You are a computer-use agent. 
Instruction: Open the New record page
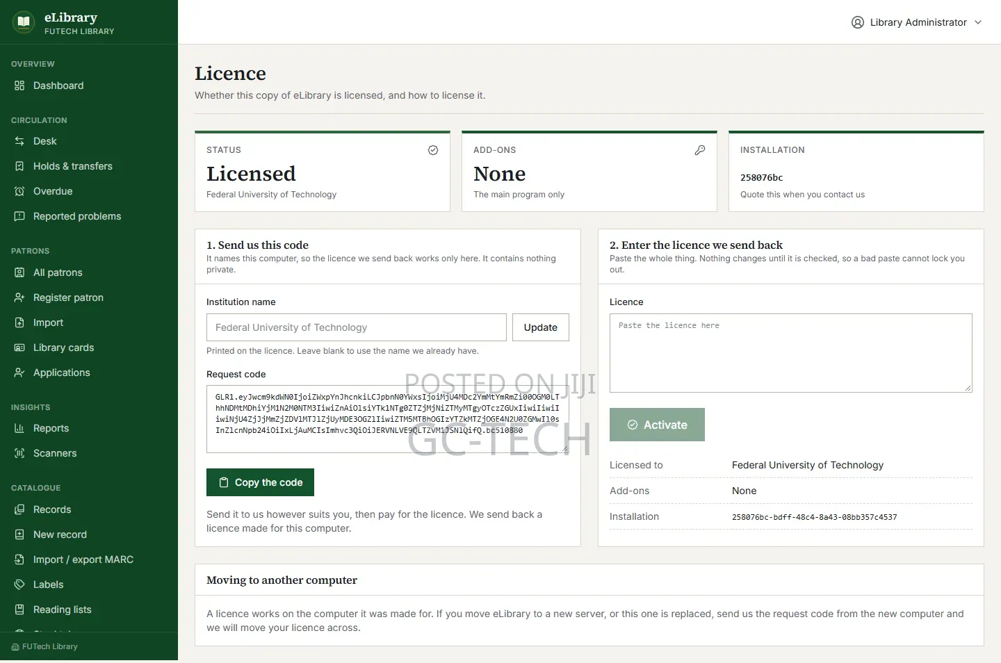[89, 534]
